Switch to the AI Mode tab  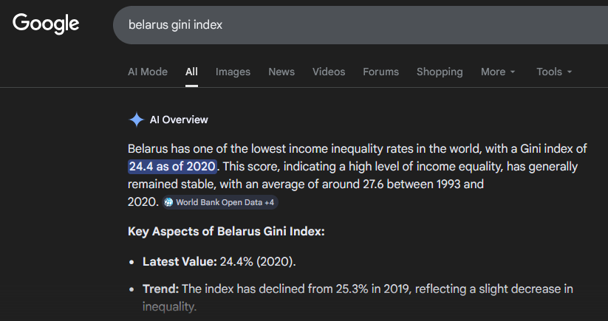(148, 72)
